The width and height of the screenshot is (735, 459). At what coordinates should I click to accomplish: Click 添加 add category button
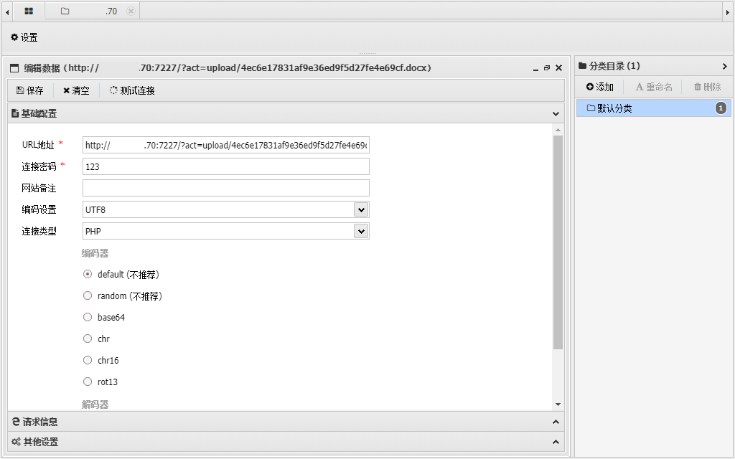tap(599, 87)
